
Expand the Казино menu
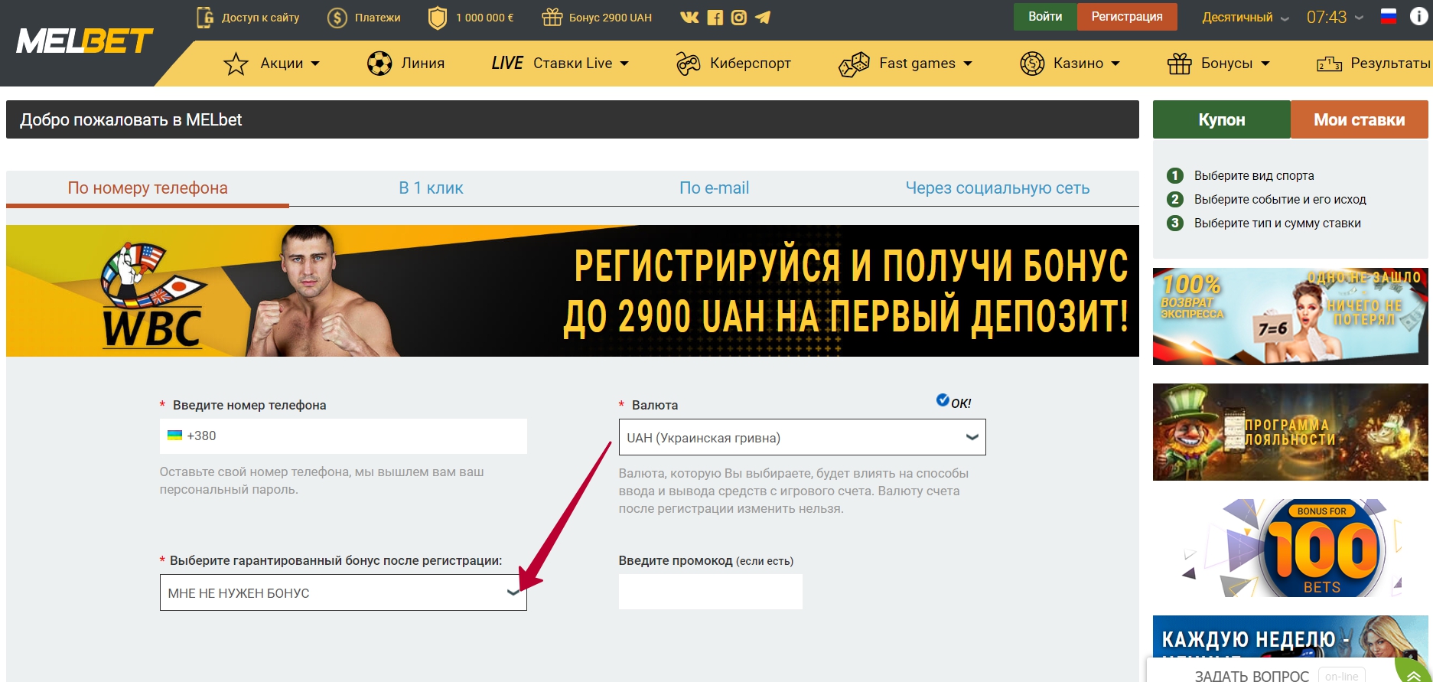point(1115,64)
